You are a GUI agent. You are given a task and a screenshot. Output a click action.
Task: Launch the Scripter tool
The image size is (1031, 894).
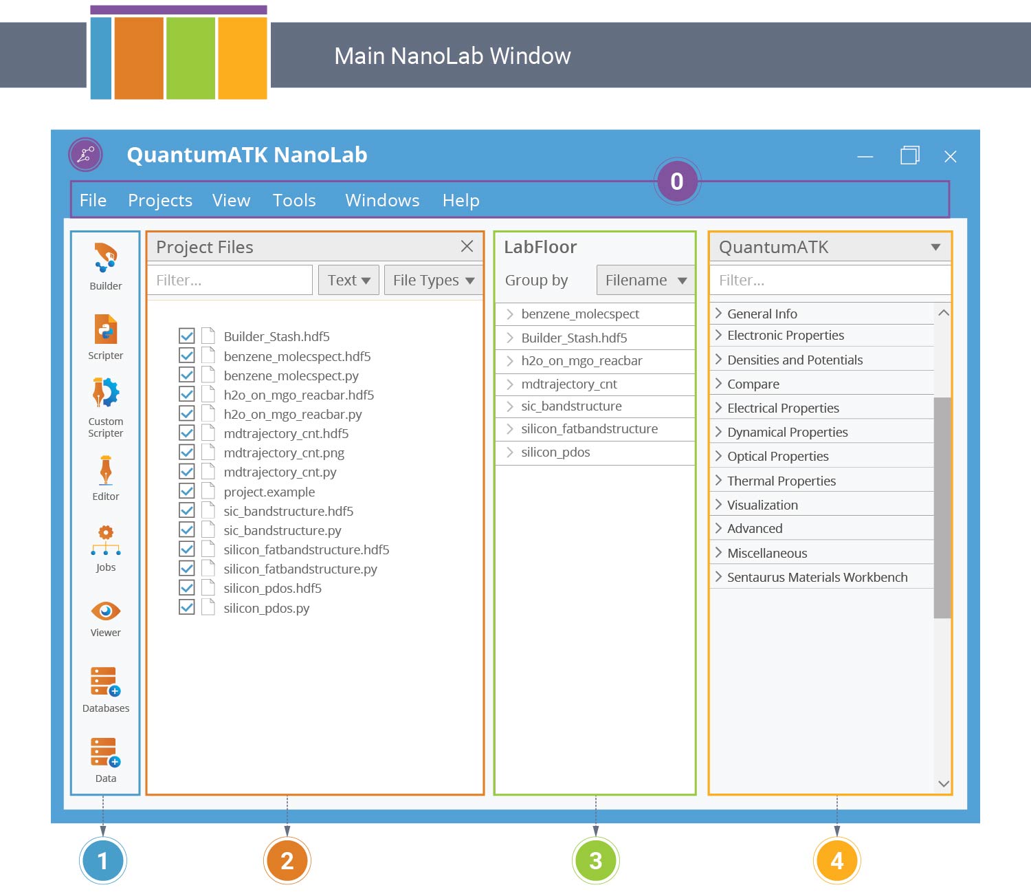106,337
